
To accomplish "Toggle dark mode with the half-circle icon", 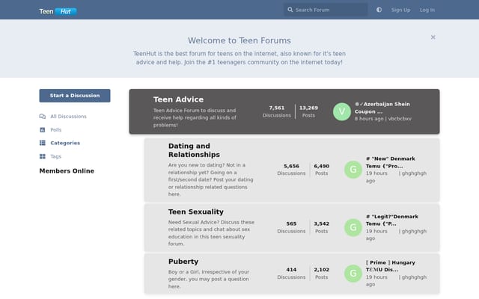I will [x=379, y=10].
